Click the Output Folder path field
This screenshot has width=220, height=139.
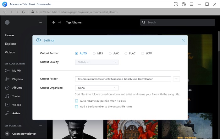tap(123, 79)
